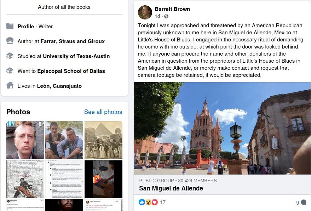
Task: Click the graduation cap icon beside Episcopal School
Action: pos(10,71)
